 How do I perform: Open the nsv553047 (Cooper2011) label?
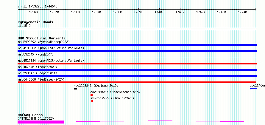click(38, 73)
